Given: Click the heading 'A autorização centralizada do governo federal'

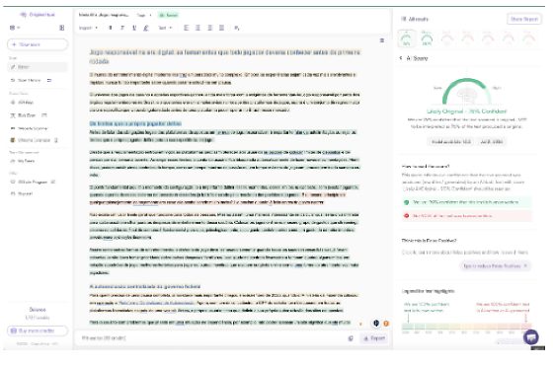Looking at the screenshot, I should click(x=145, y=286).
